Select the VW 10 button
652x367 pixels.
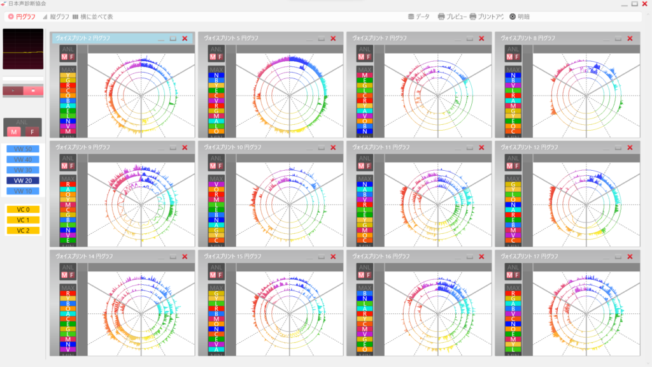[23, 191]
